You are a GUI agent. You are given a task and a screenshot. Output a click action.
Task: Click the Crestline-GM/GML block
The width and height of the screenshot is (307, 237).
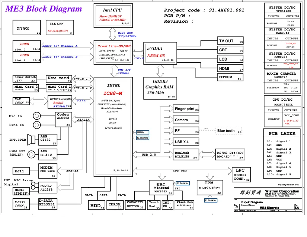(113, 52)
